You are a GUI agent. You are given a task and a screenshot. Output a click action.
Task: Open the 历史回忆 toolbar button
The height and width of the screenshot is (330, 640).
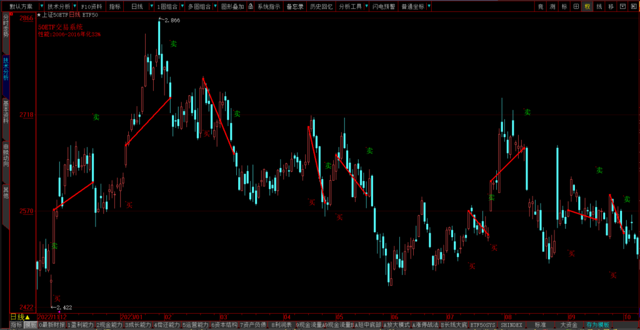[321, 6]
